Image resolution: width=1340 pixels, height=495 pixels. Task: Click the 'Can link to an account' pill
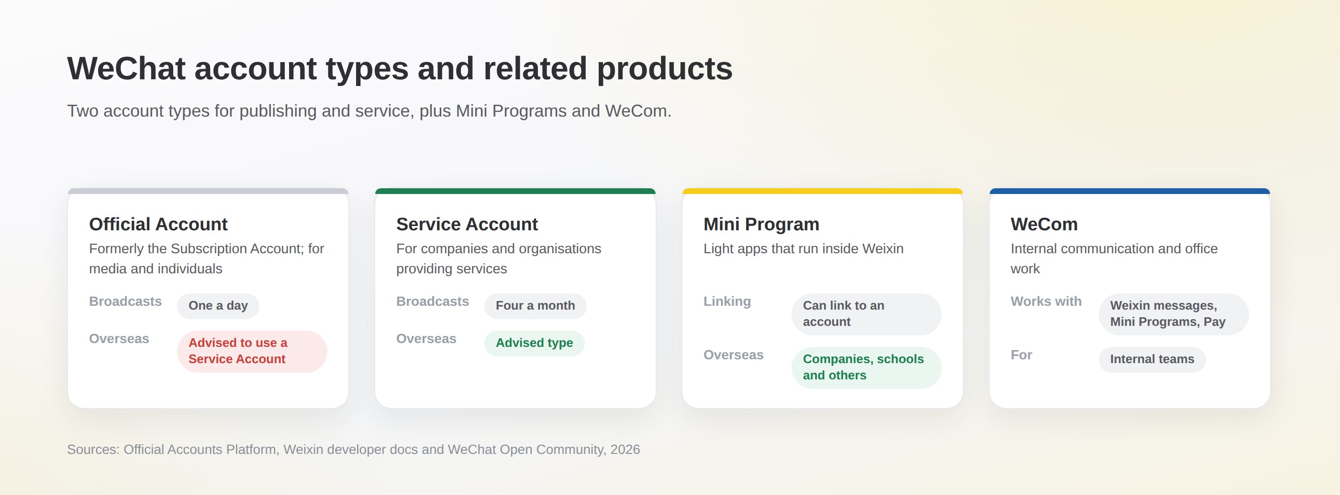coord(867,314)
